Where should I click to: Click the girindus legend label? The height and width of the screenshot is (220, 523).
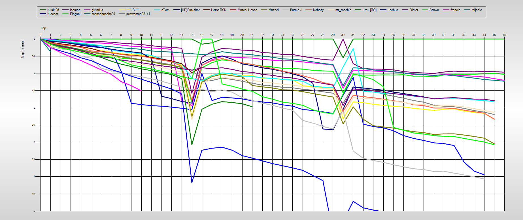(97, 10)
